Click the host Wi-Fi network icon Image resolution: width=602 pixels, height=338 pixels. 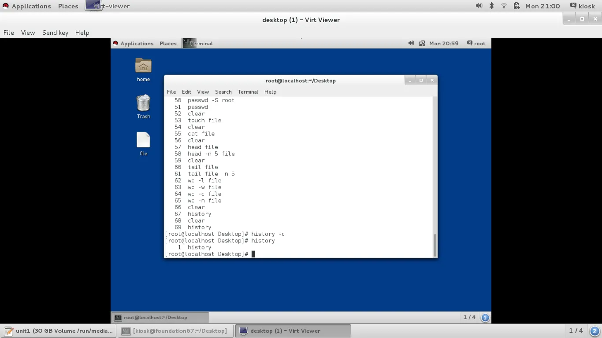504,6
